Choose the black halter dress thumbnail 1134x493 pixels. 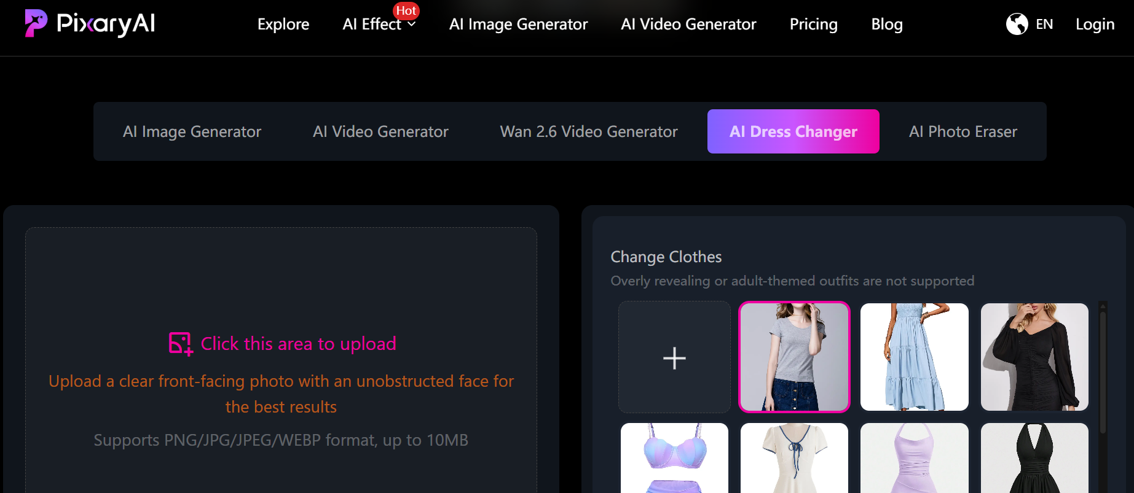(1034, 458)
